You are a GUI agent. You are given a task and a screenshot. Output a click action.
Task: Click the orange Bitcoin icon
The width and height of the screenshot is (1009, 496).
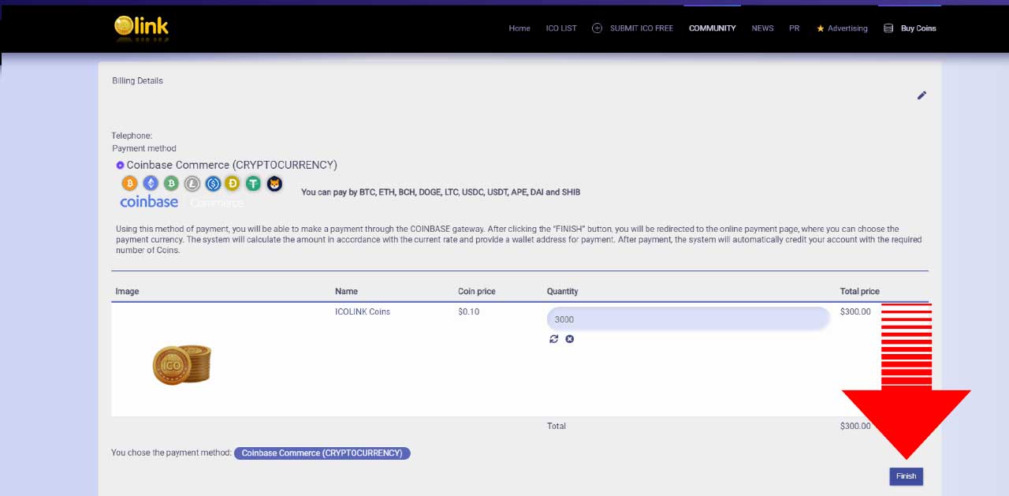point(129,184)
